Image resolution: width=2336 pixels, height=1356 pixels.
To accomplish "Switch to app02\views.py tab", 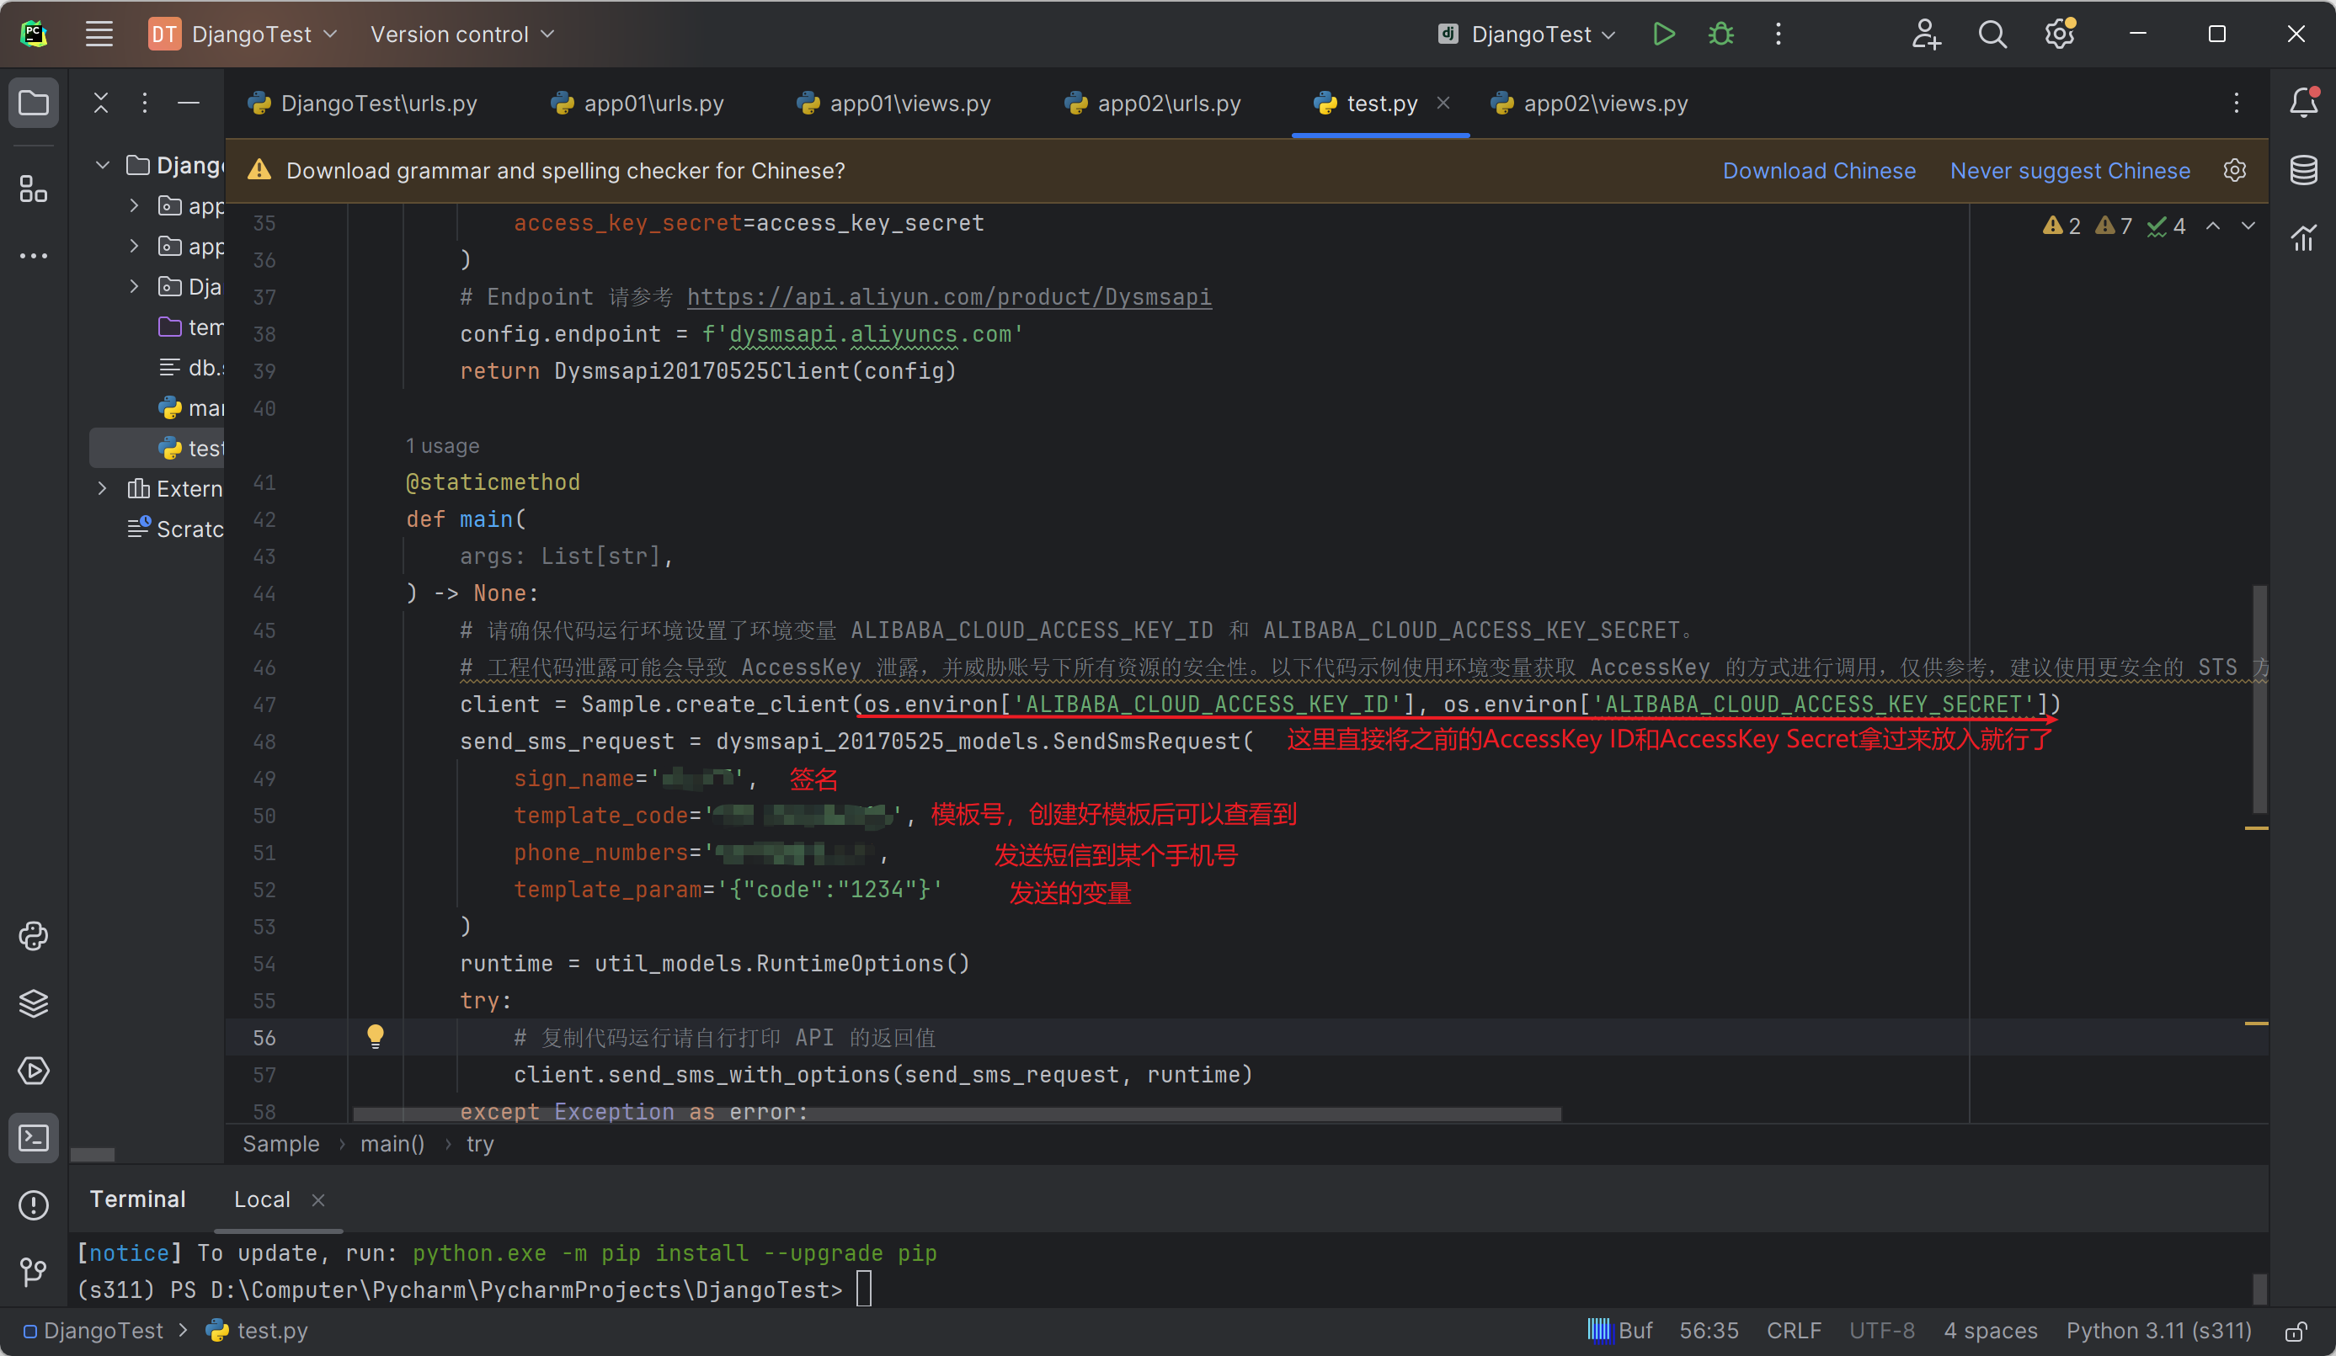I will [1591, 103].
